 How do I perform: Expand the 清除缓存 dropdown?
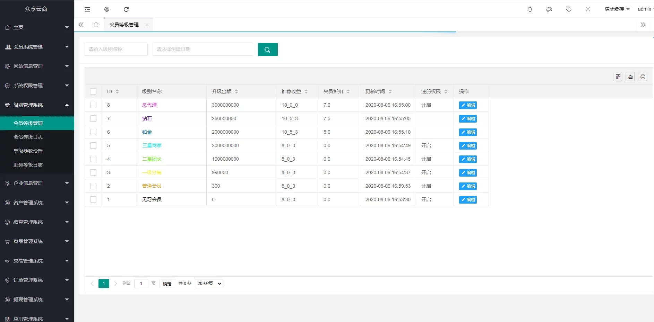click(x=617, y=9)
